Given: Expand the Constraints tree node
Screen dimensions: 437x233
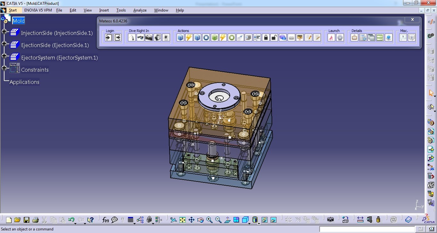Looking at the screenshot, I should coord(4,68).
